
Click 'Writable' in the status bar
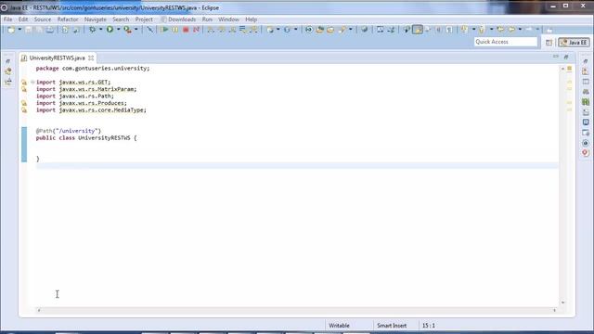[x=339, y=326]
